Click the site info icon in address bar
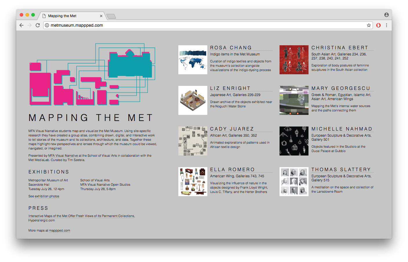The image size is (408, 262). [47, 25]
